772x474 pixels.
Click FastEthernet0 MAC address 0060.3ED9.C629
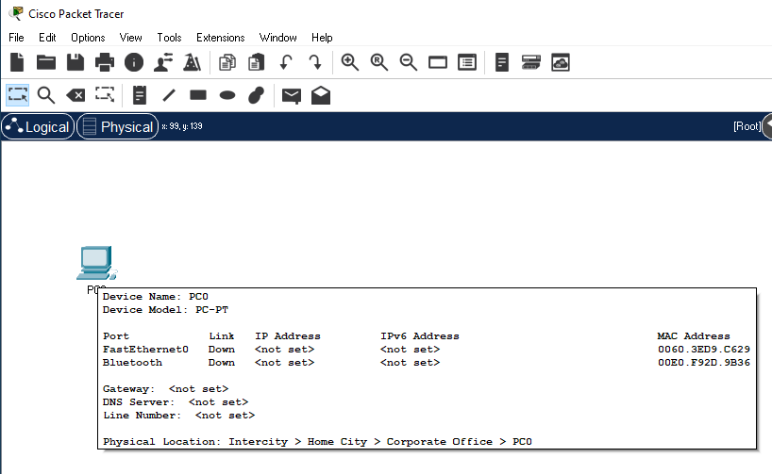(703, 349)
